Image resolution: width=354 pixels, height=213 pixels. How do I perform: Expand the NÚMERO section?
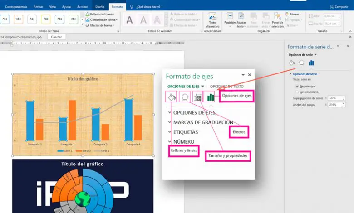[x=181, y=142]
